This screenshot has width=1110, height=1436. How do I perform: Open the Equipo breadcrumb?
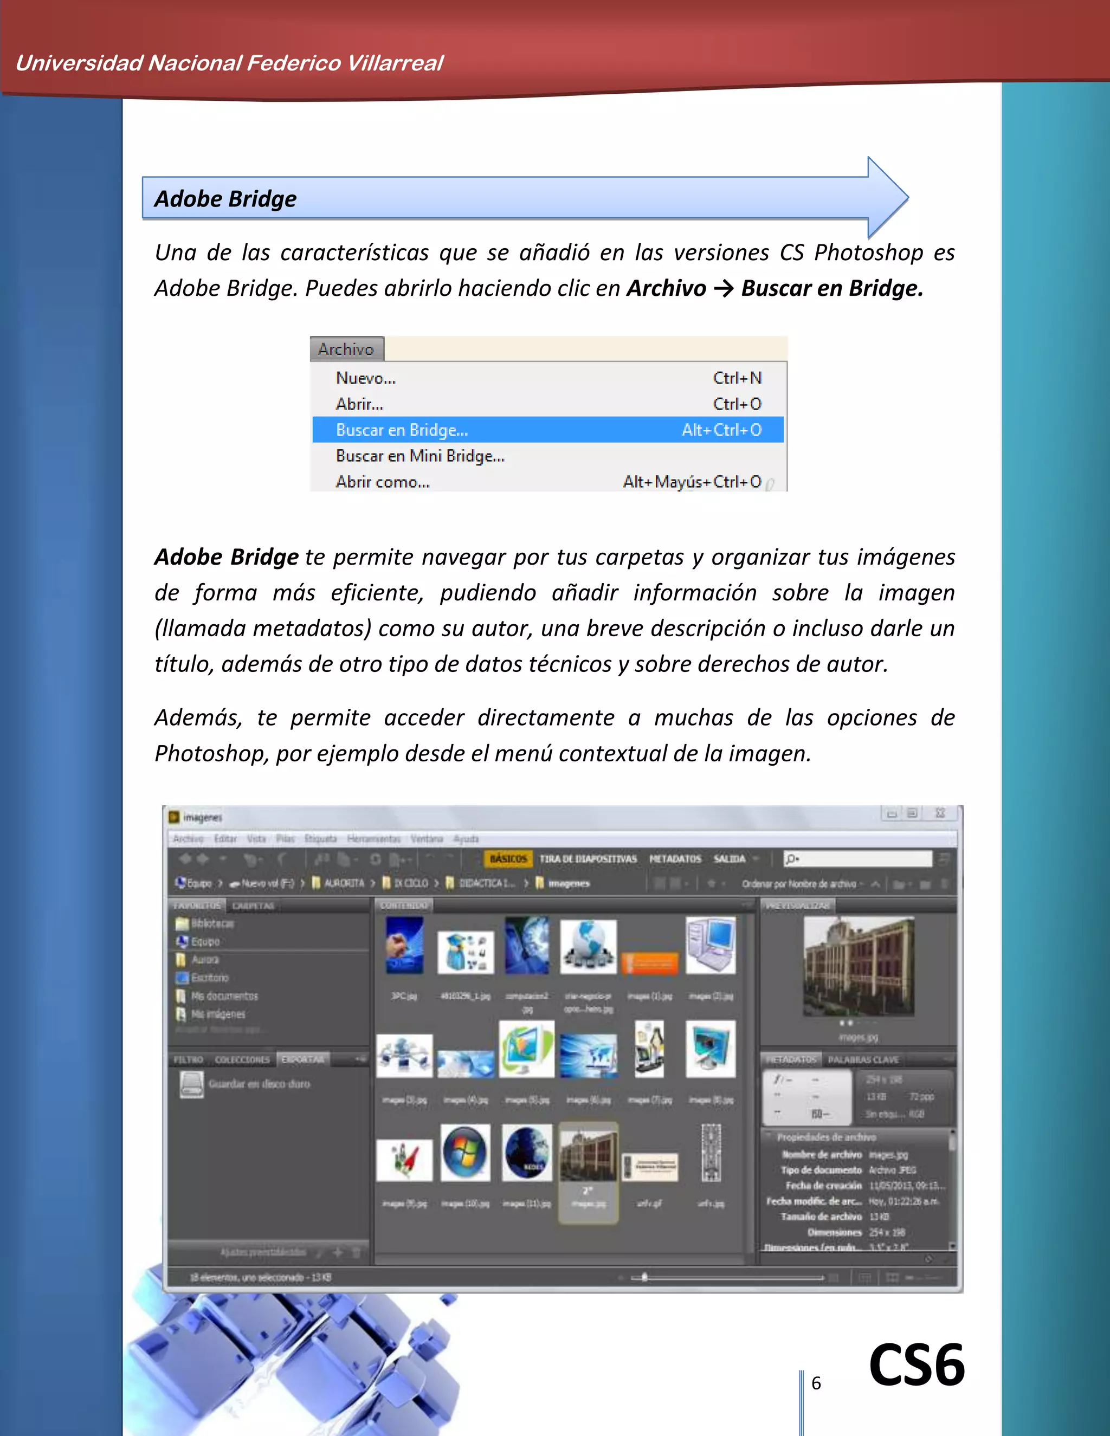[194, 883]
